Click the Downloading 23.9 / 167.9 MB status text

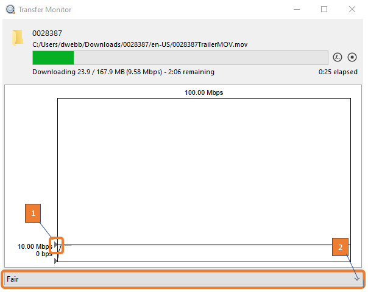(x=123, y=72)
